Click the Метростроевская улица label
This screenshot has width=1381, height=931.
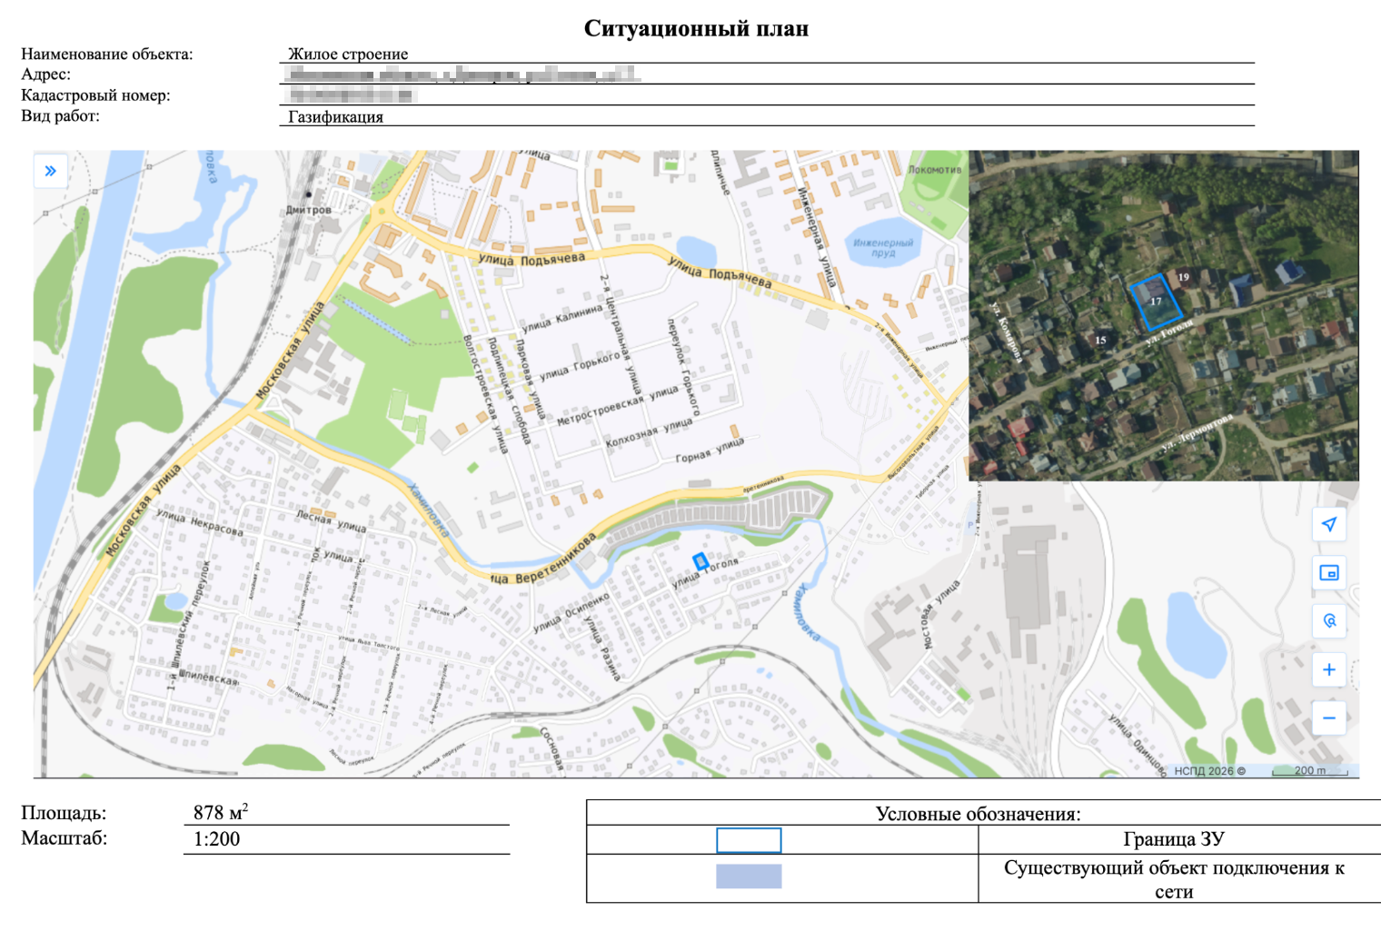[618, 405]
